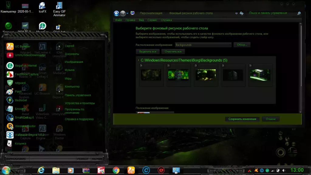Click the Windows Start orb
The image size is (311, 175).
coord(6,170)
